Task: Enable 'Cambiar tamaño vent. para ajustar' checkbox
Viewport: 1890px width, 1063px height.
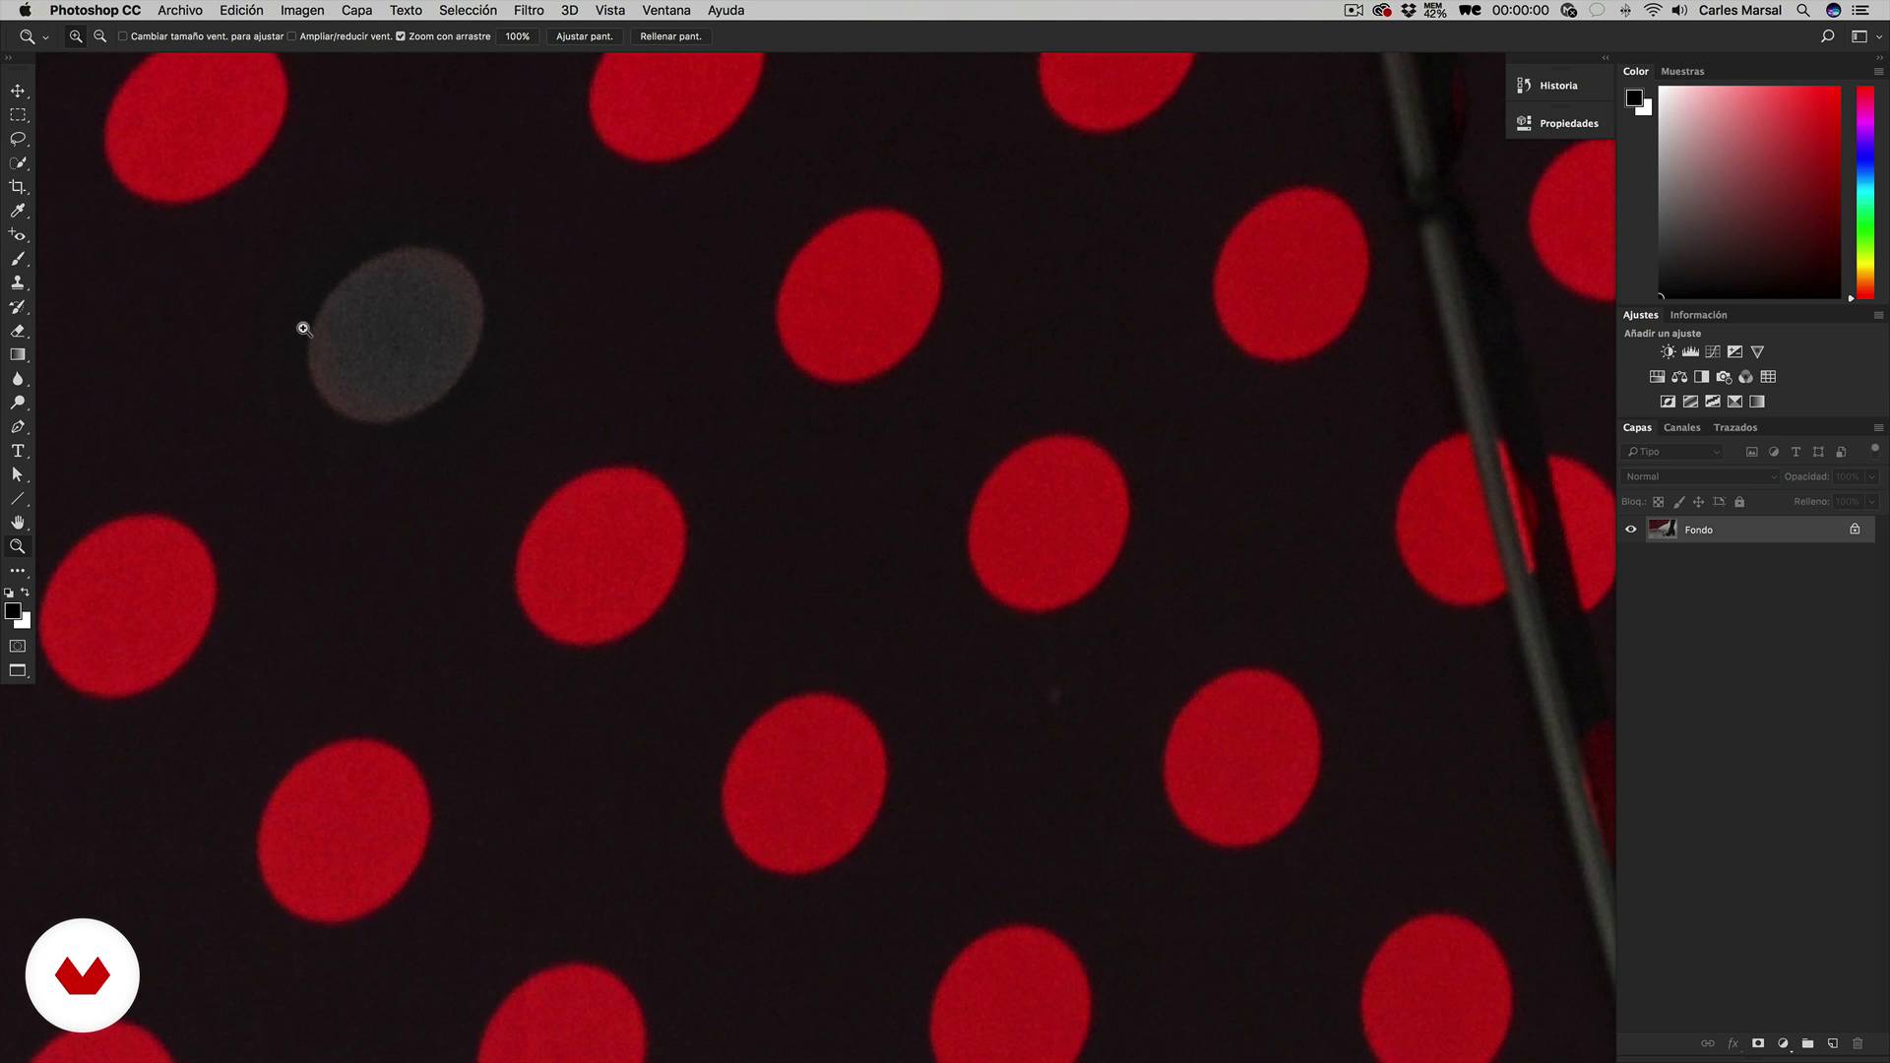Action: click(x=123, y=36)
